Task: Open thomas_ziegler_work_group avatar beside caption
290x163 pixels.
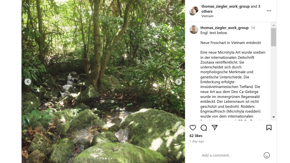Action: [194, 29]
